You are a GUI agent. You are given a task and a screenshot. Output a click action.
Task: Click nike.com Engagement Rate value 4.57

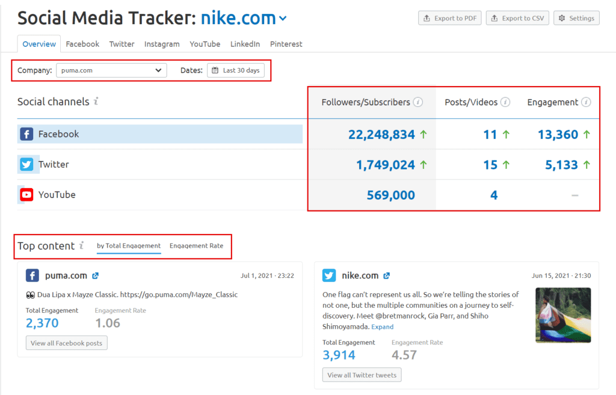pyautogui.click(x=404, y=355)
